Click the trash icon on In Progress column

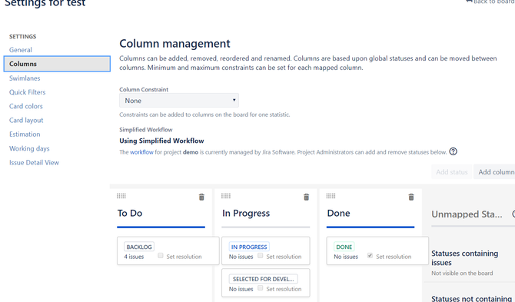tap(306, 197)
